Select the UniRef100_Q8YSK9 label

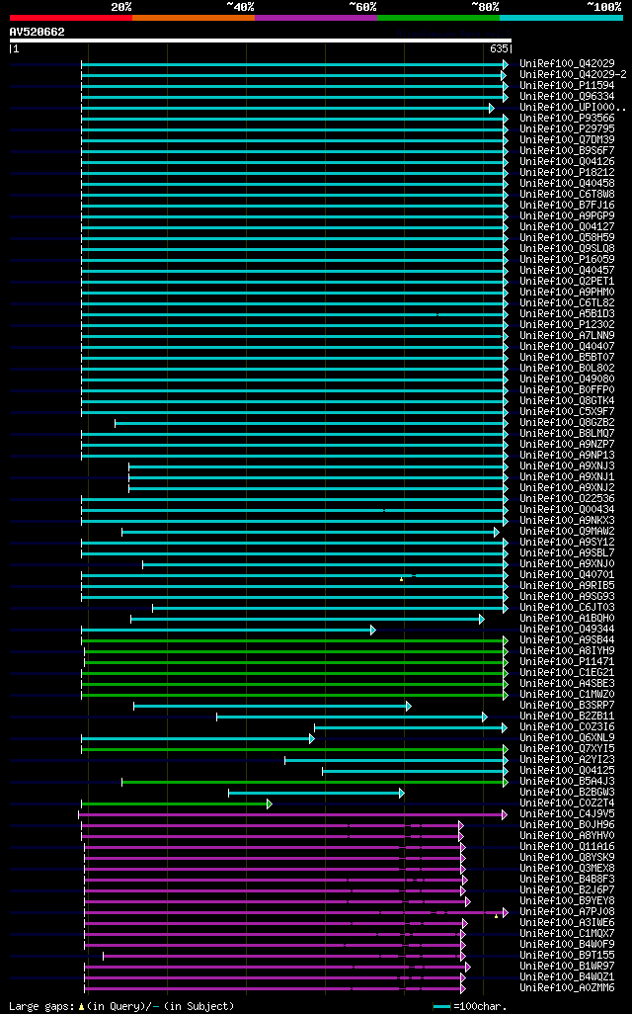568,857
